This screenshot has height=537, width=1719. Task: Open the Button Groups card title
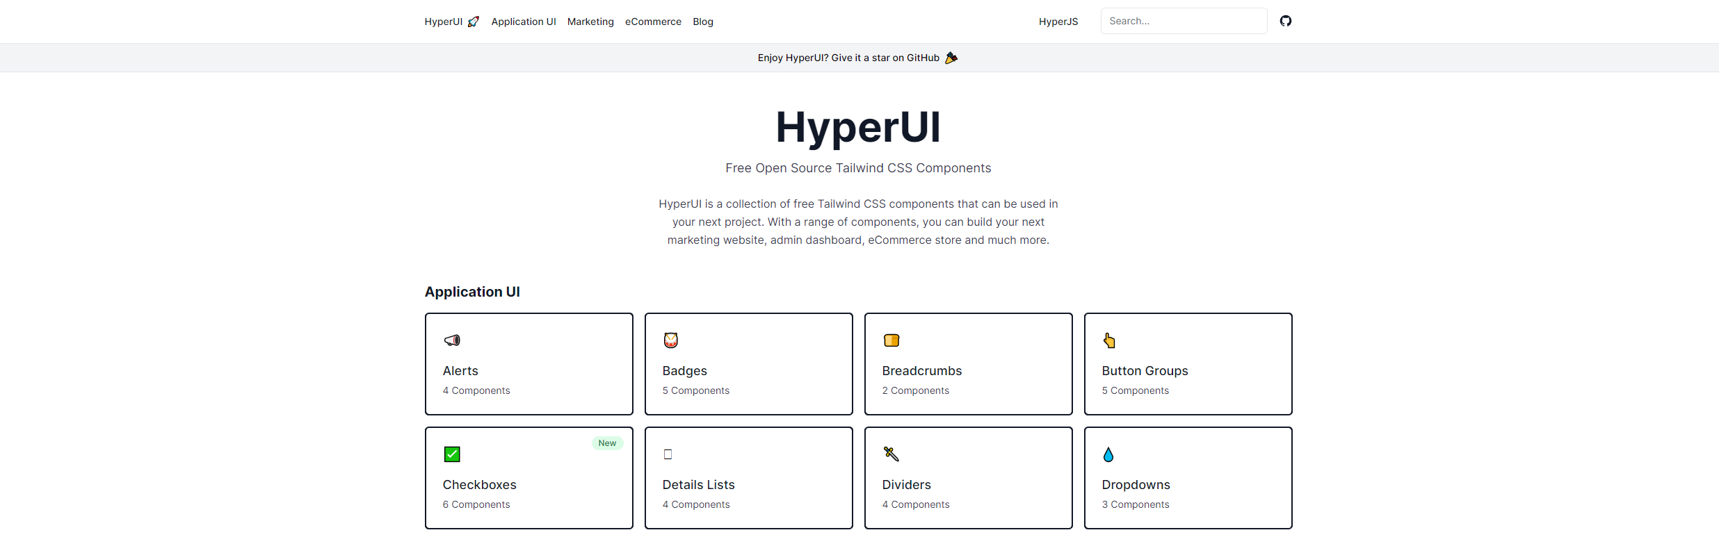[x=1145, y=371]
